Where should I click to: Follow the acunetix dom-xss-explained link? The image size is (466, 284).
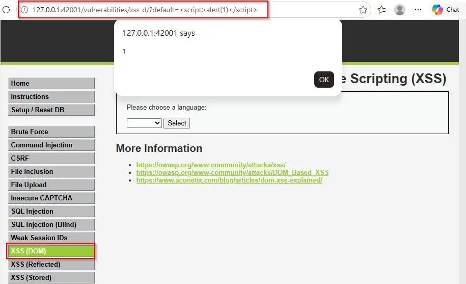[x=229, y=180]
